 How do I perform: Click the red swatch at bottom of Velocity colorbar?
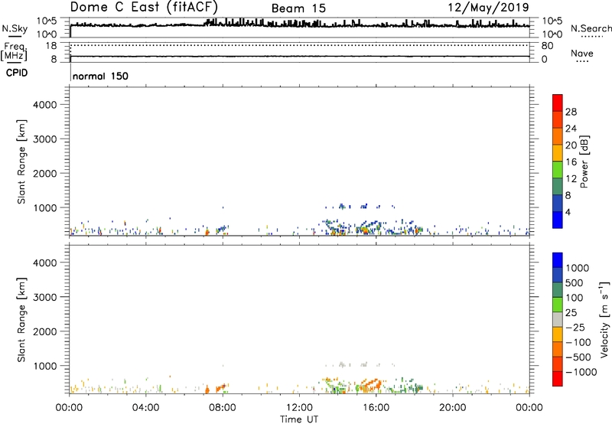click(x=558, y=379)
